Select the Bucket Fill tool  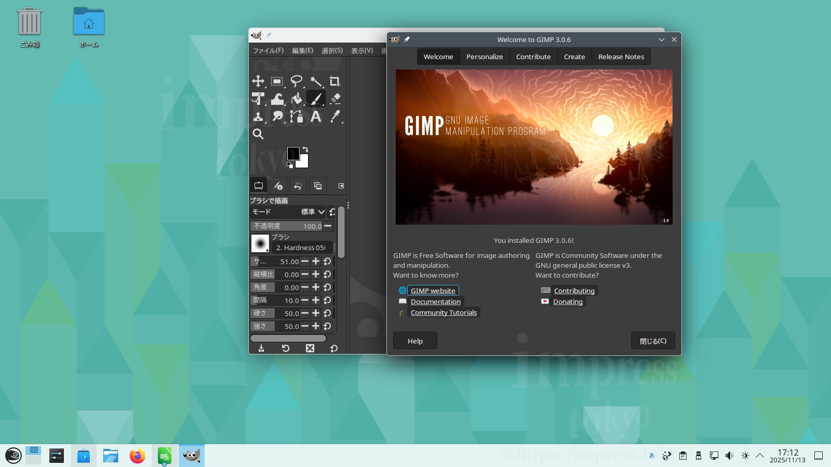point(297,99)
